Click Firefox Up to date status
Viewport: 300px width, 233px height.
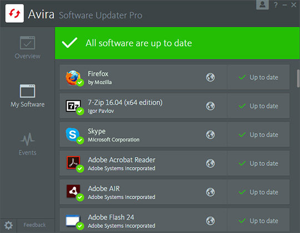(258, 77)
